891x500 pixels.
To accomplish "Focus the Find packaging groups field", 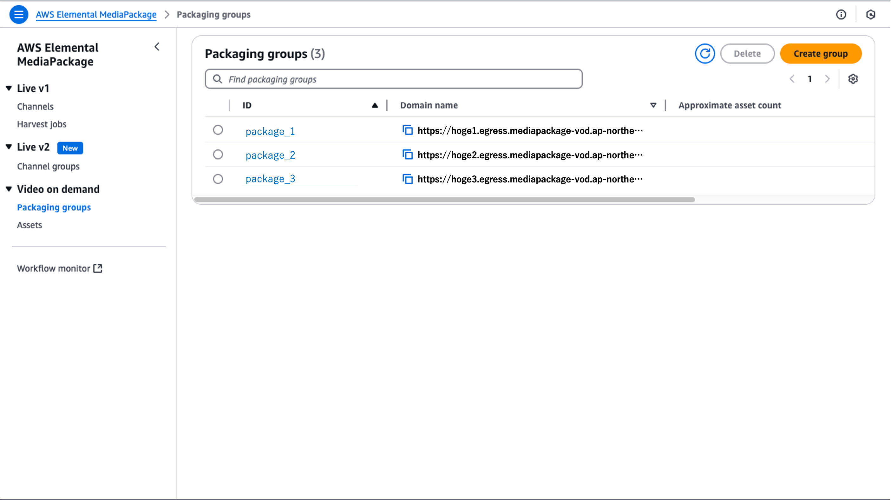I will tap(394, 79).
